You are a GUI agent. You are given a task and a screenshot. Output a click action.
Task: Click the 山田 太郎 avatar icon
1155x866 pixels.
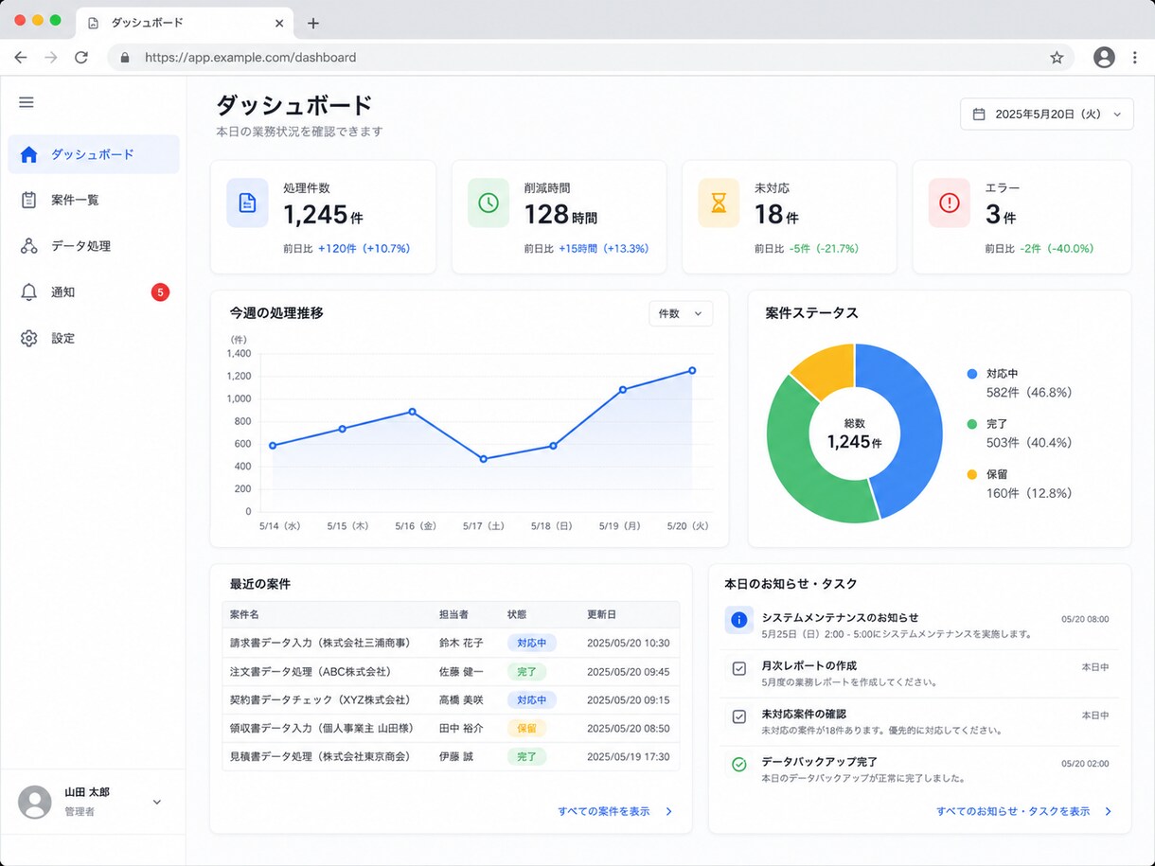click(35, 802)
